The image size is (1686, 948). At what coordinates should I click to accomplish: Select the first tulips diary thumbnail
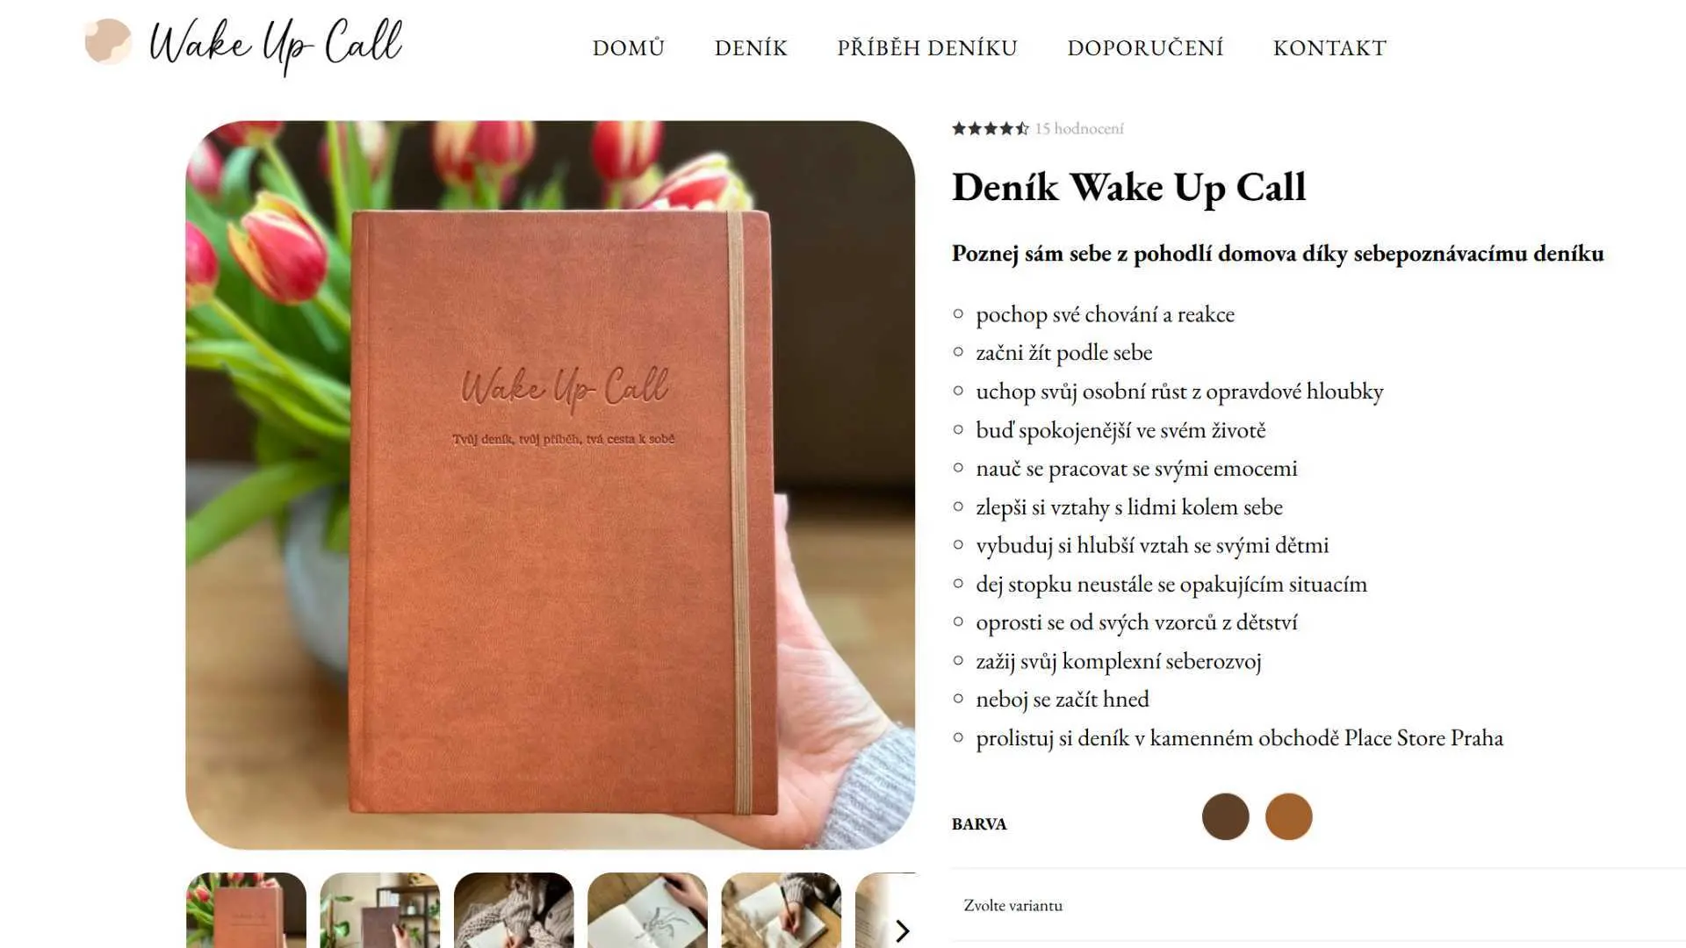[x=246, y=910]
